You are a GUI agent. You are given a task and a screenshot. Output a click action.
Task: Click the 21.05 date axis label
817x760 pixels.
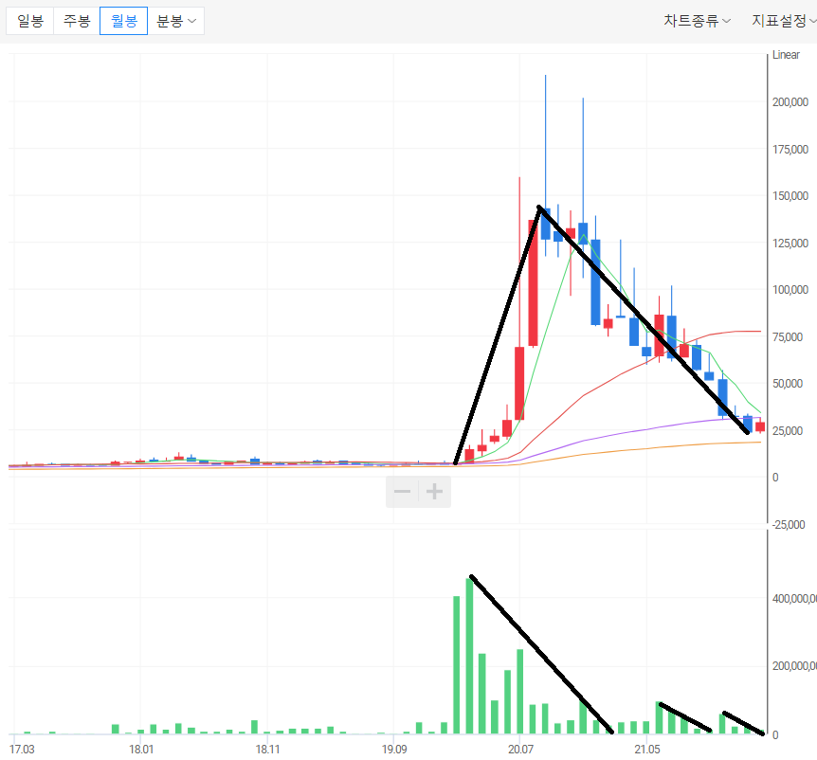click(x=647, y=749)
